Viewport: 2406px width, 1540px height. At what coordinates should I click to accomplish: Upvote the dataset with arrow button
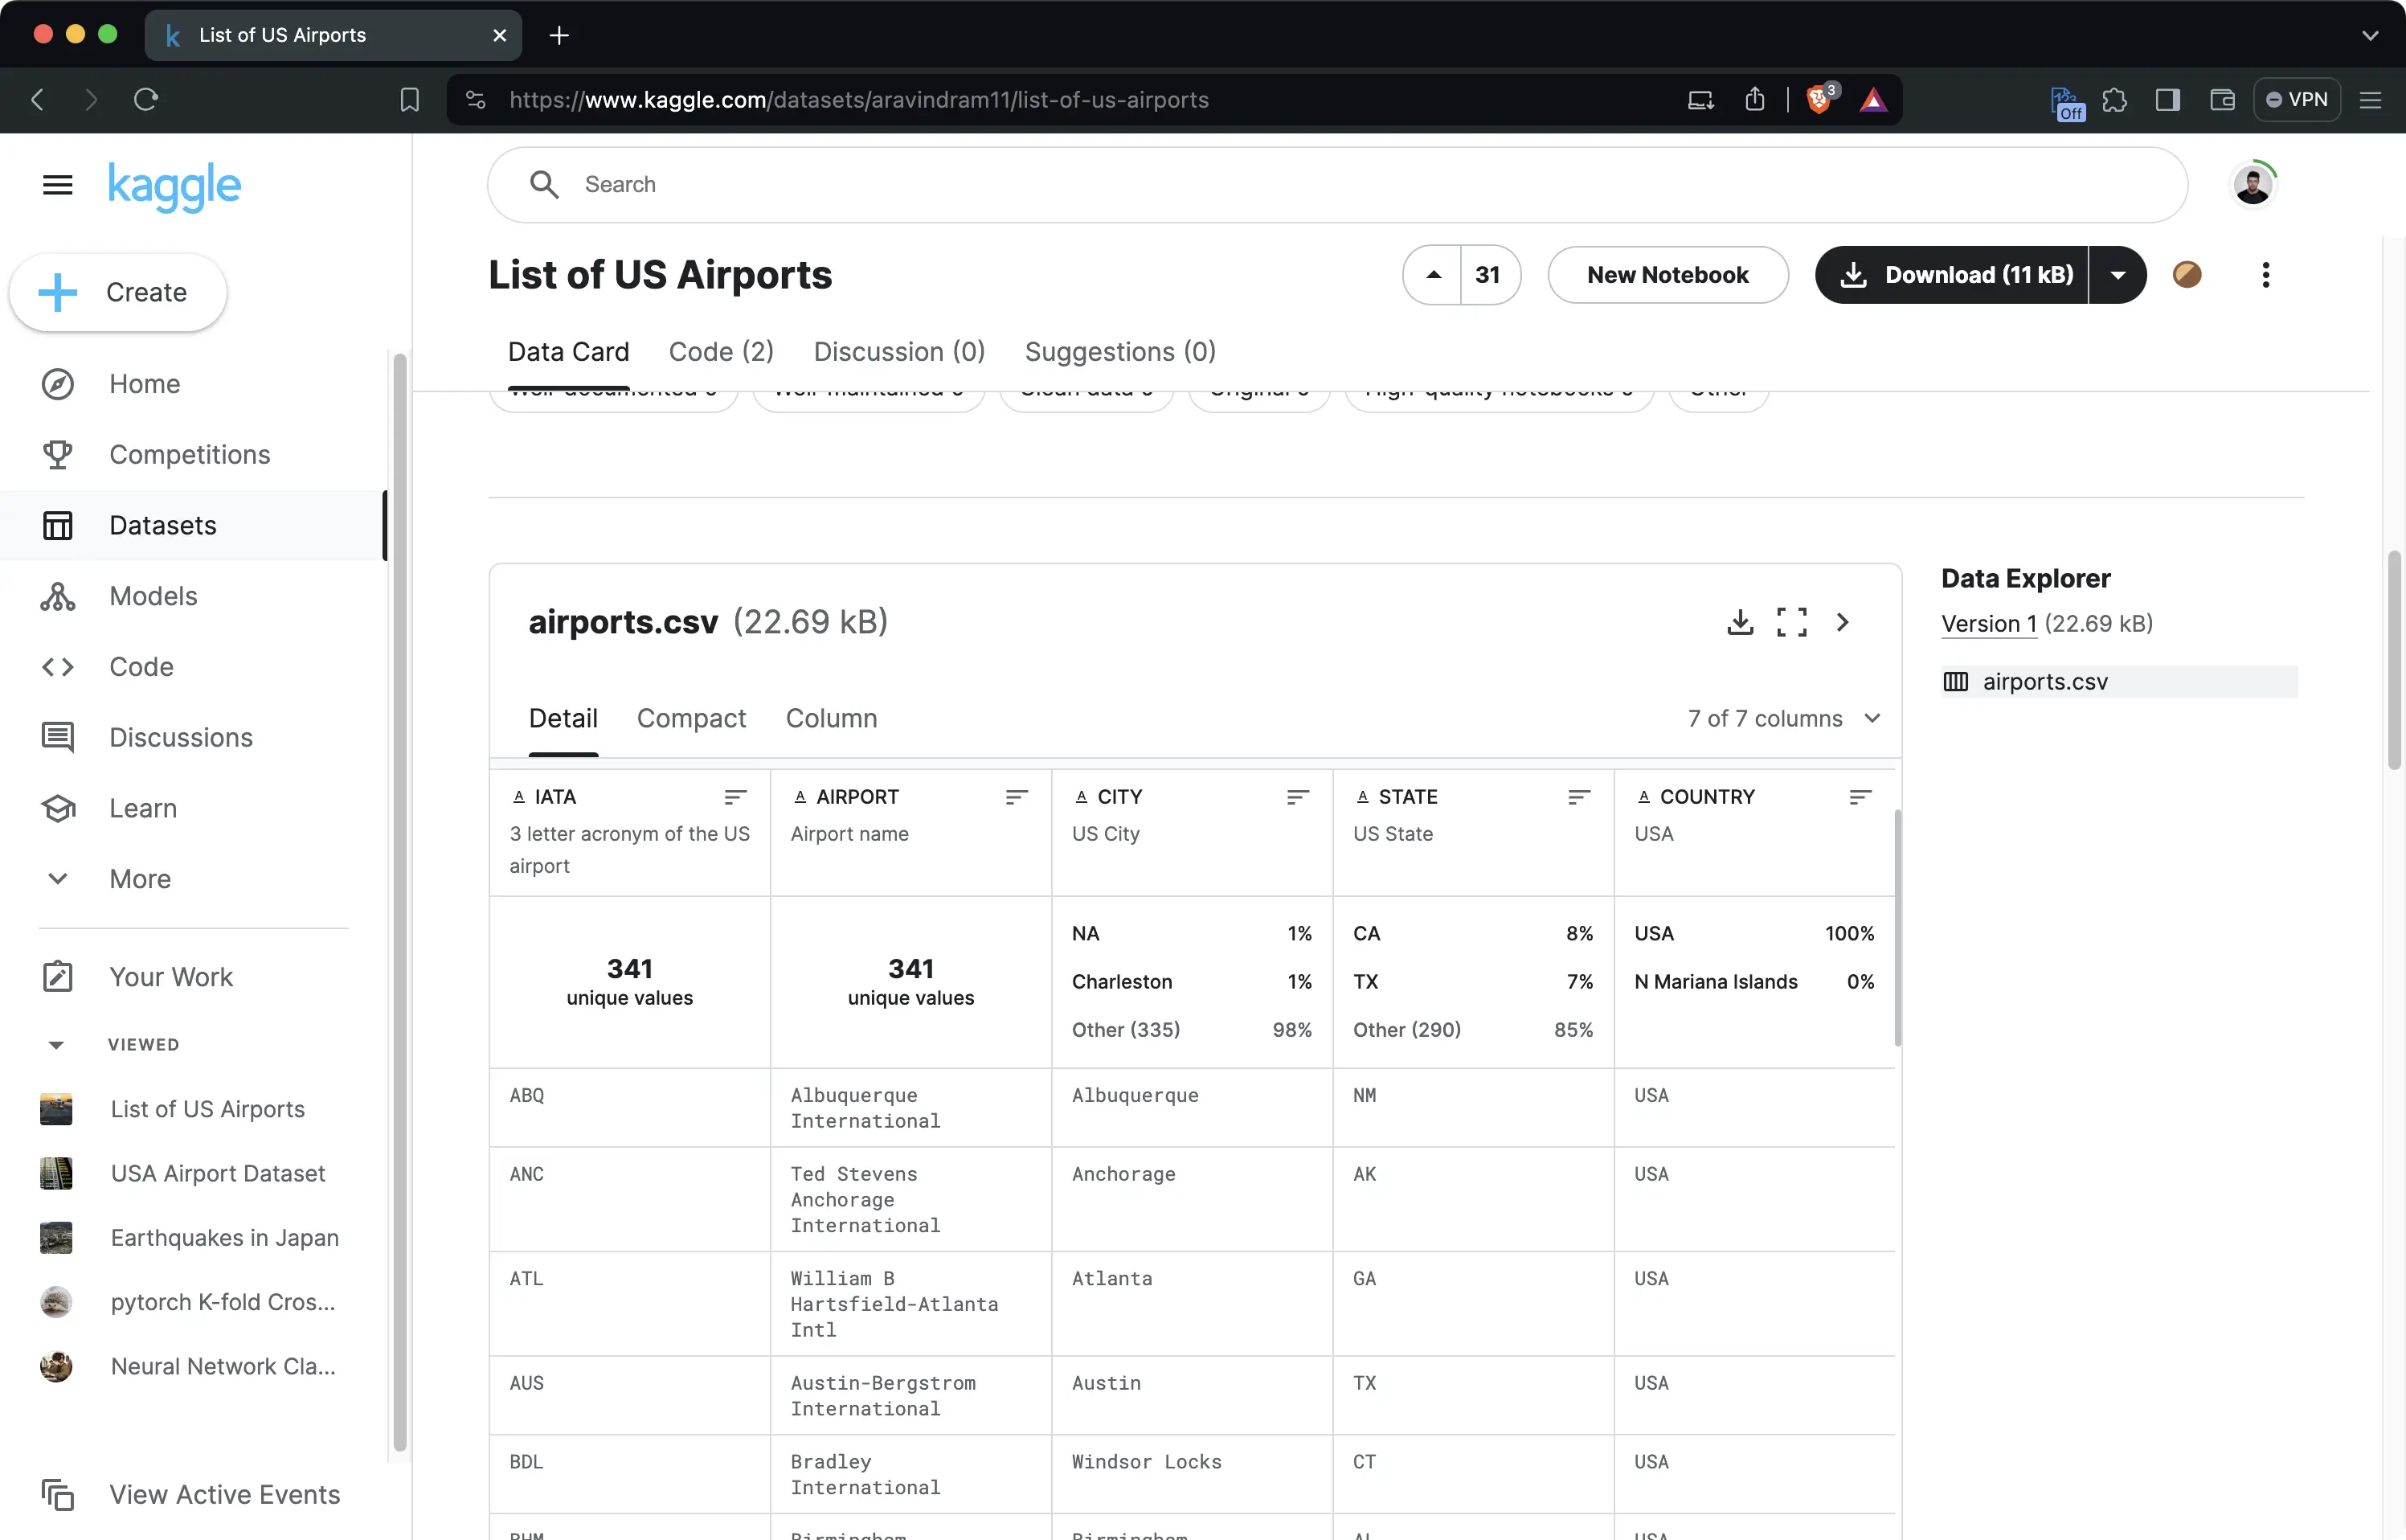(x=1434, y=275)
